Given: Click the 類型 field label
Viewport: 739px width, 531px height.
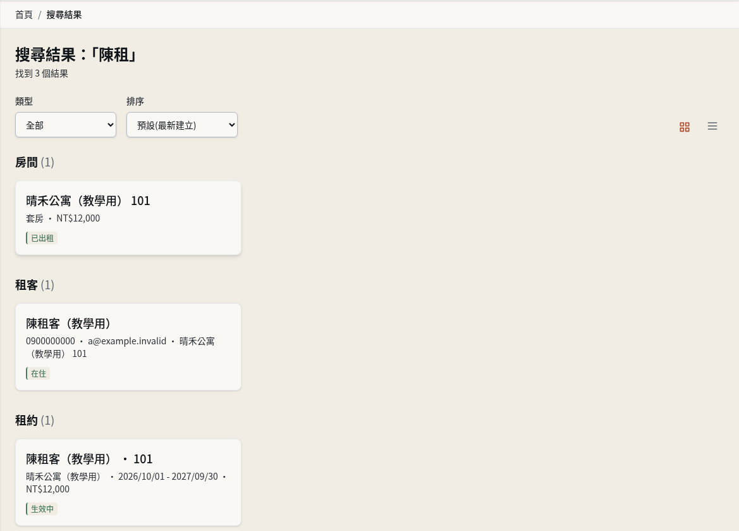Looking at the screenshot, I should pyautogui.click(x=24, y=101).
